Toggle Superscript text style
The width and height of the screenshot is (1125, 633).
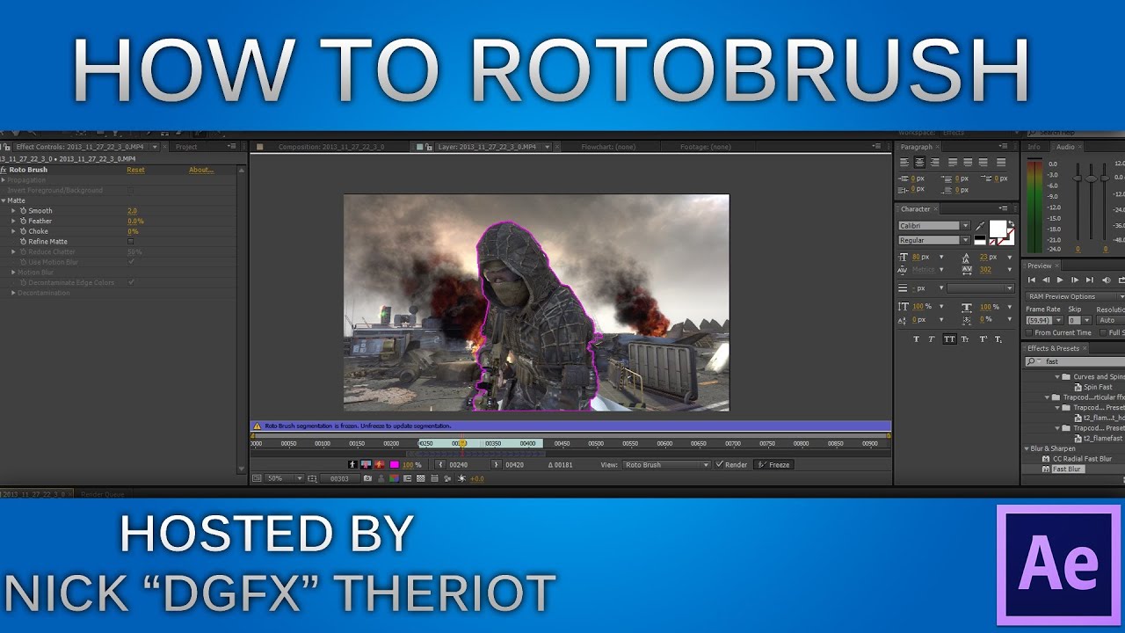(983, 338)
